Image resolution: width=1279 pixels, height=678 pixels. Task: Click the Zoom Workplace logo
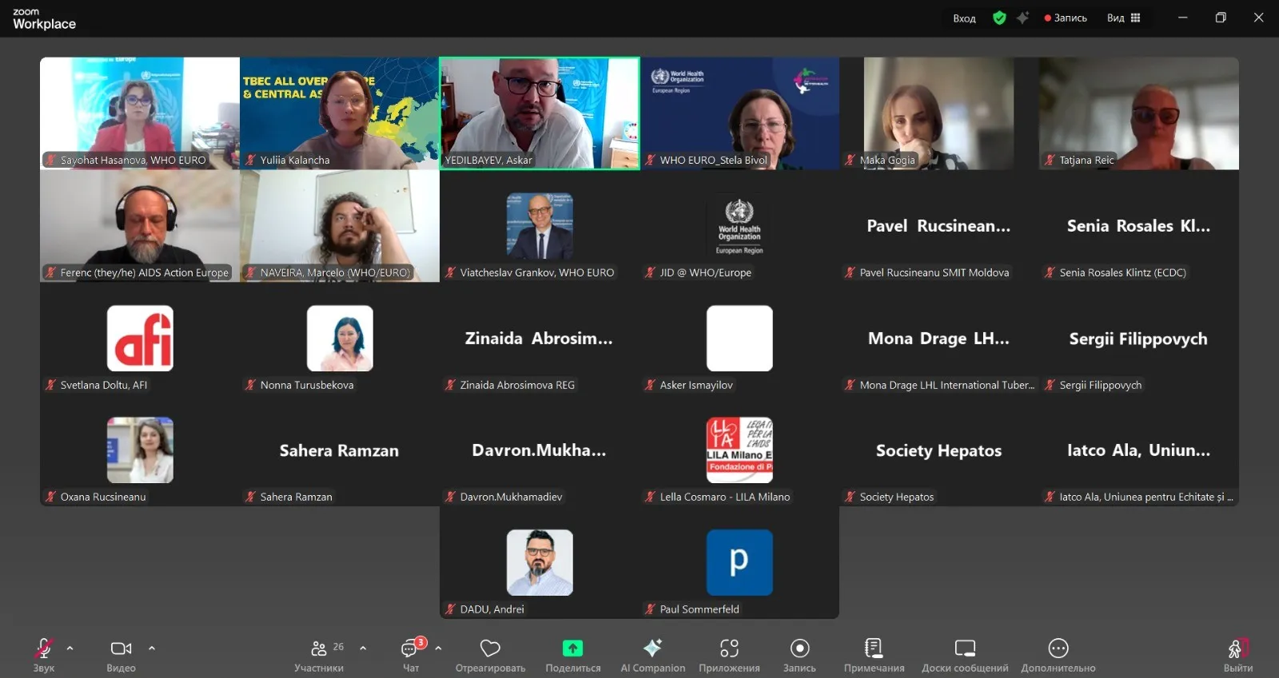(x=44, y=19)
